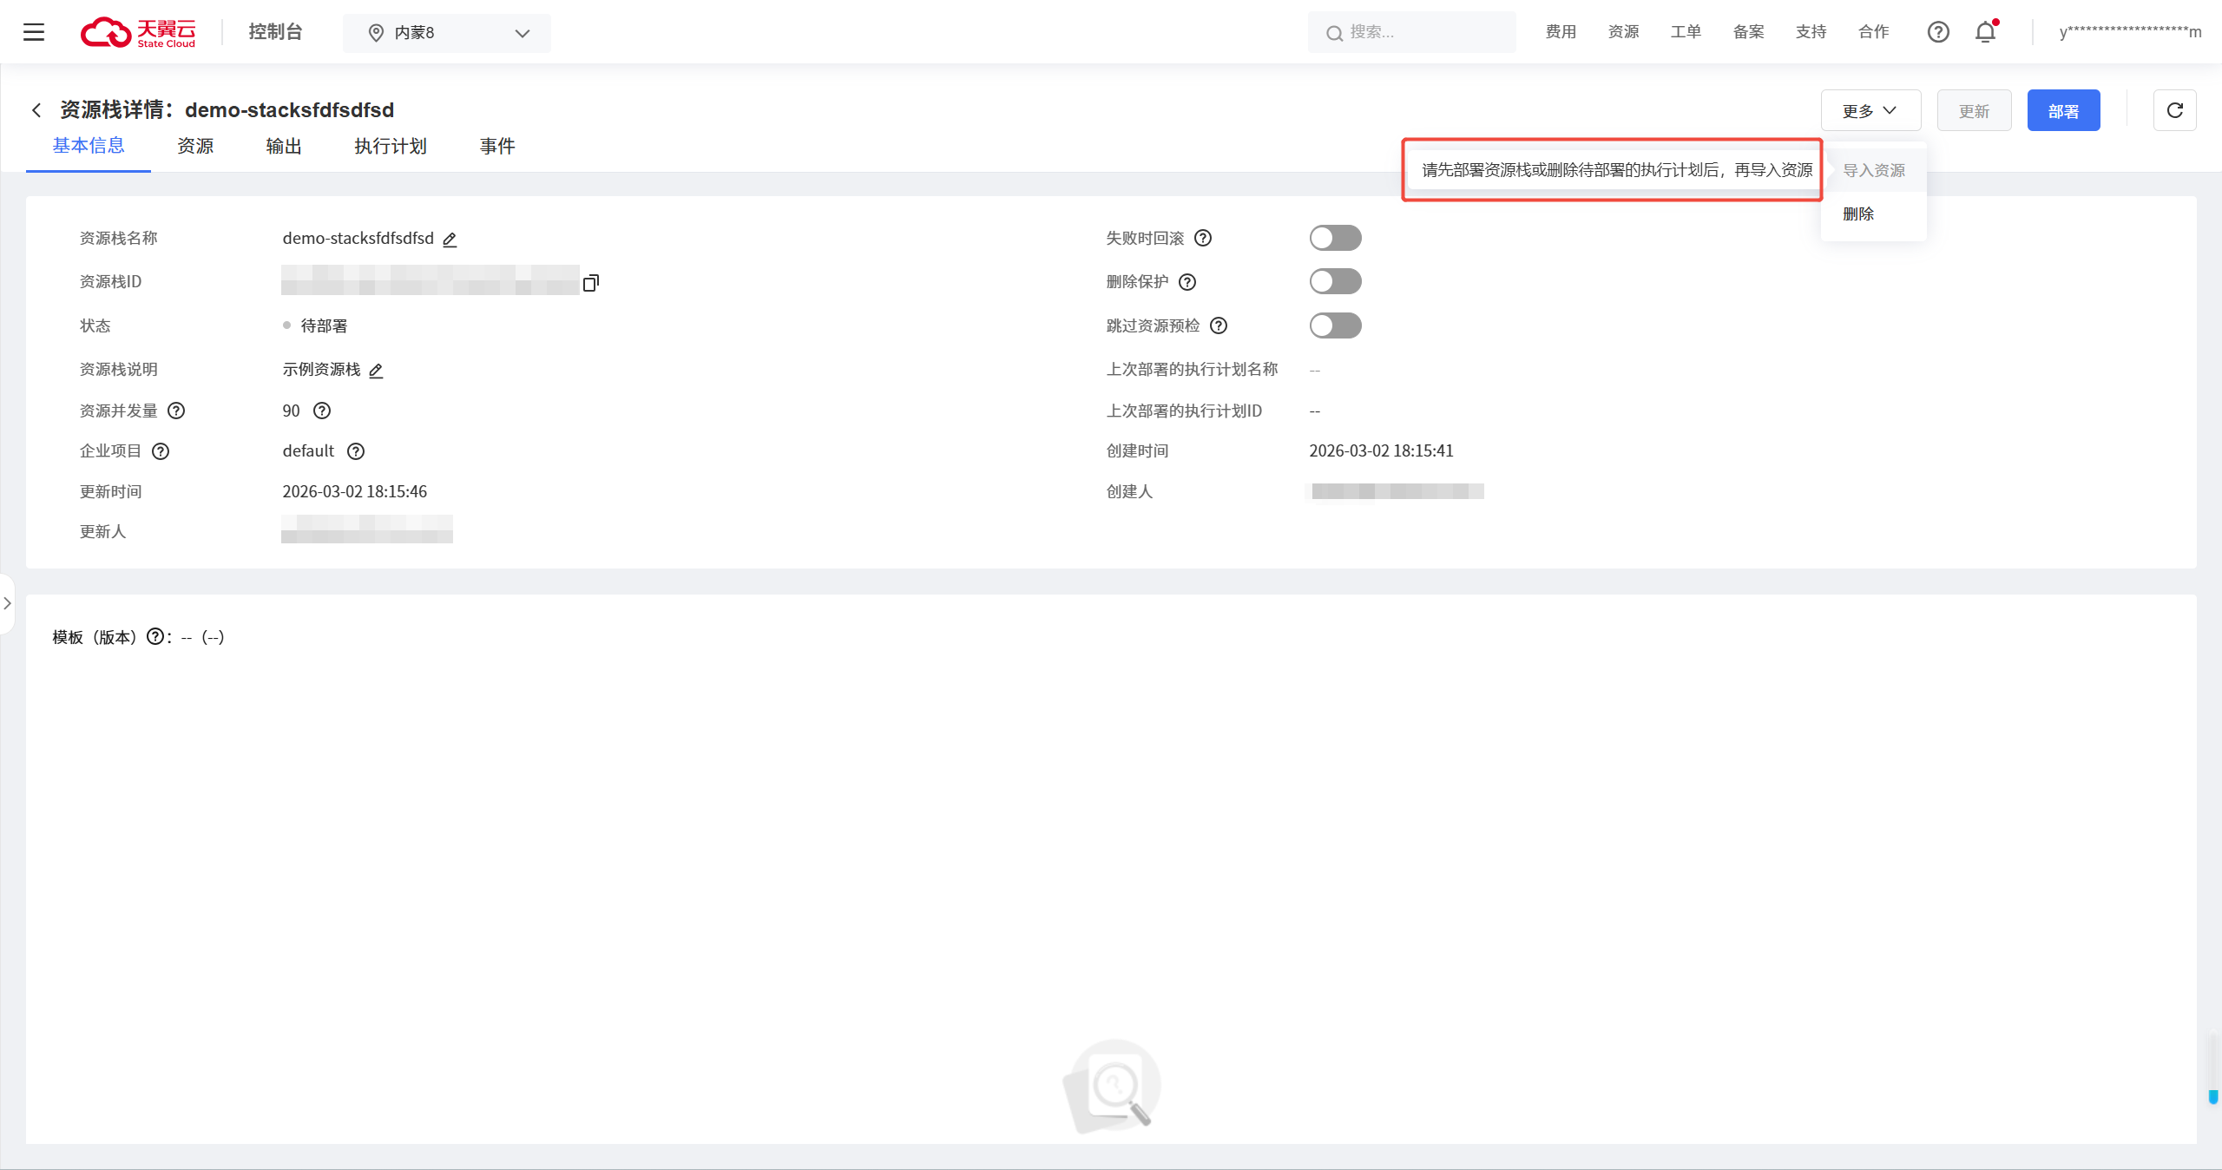Click the help question mark in header

tap(1938, 32)
